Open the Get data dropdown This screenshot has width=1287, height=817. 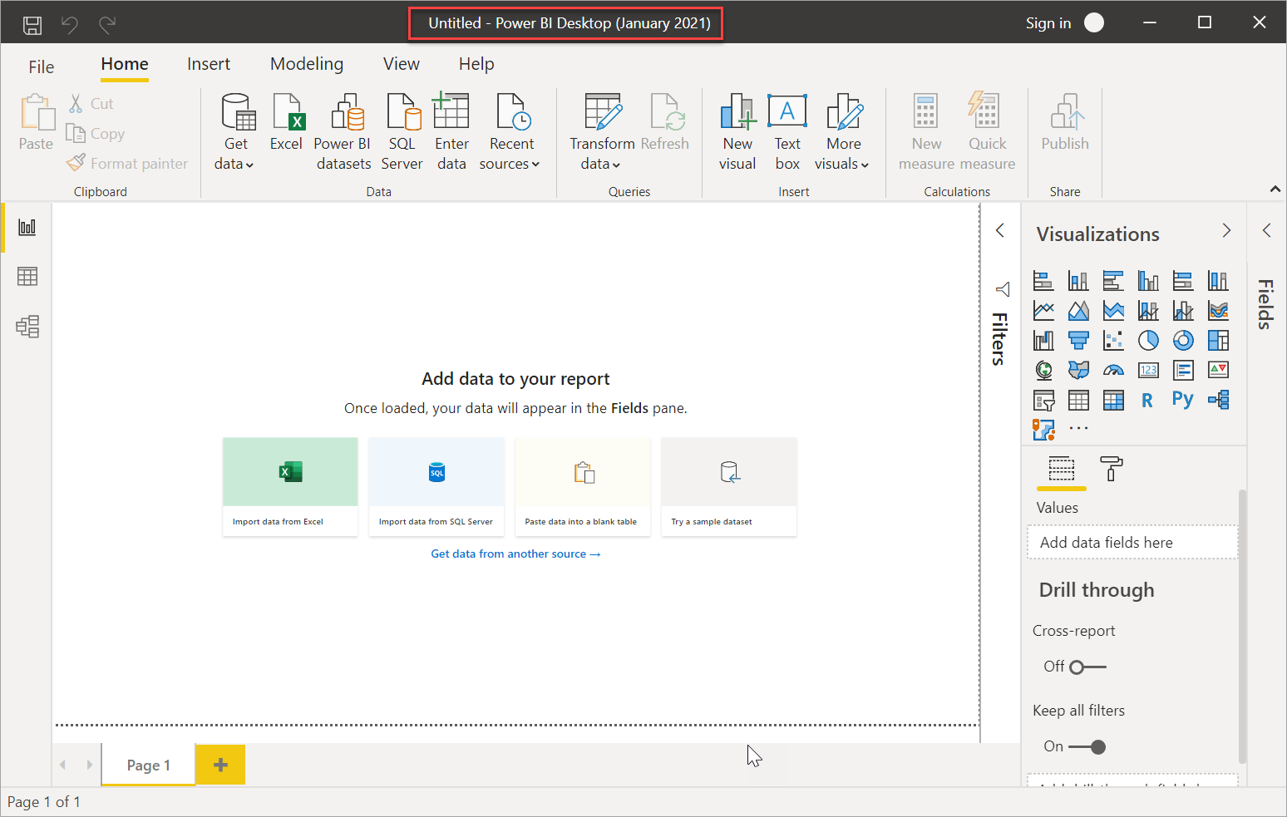235,133
